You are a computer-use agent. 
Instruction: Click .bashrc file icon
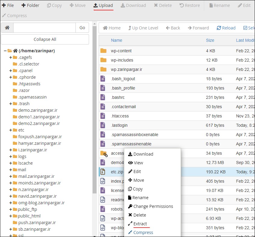pyautogui.click(x=103, y=97)
